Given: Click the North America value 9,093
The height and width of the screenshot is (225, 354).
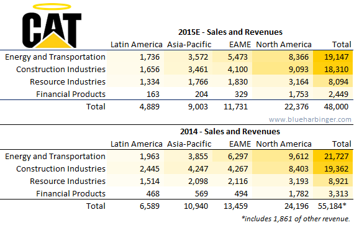Looking at the screenshot, I should click(299, 69).
